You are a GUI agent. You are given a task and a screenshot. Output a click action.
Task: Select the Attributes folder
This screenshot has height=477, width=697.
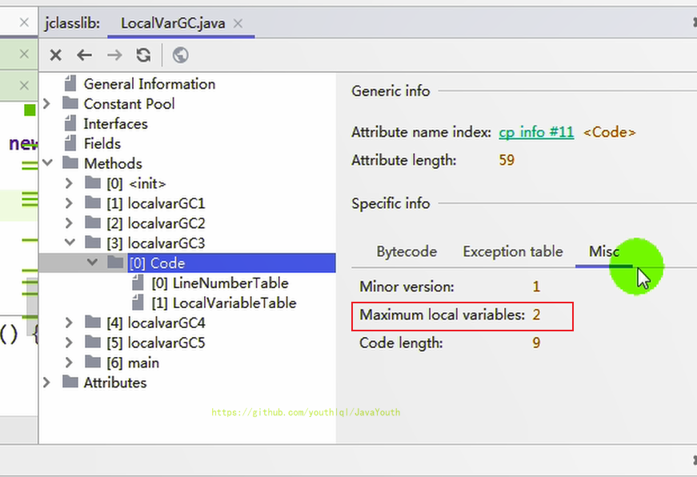[x=115, y=383]
